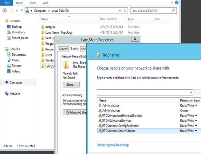Close the Lync_Share Properties dialog
This screenshot has height=154, width=201.
tap(135, 39)
